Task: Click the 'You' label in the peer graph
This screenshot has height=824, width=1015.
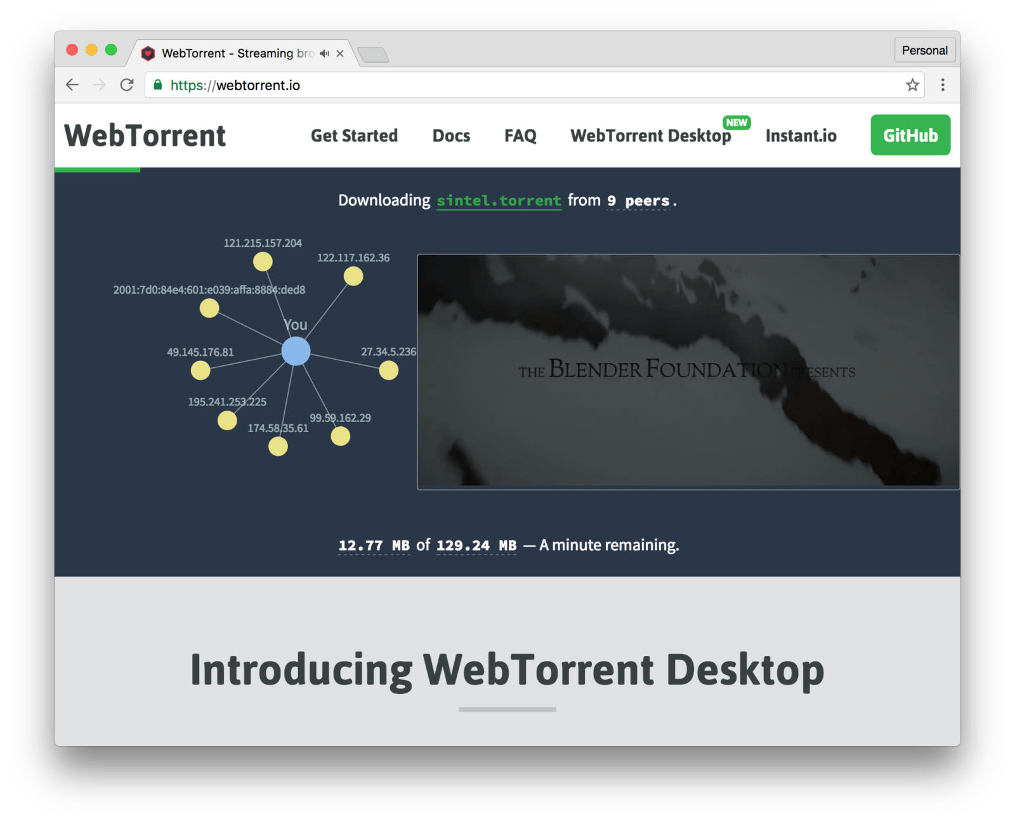Action: 296,325
